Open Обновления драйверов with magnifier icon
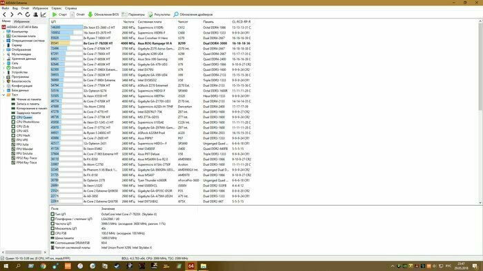The image size is (483, 271). click(193, 14)
